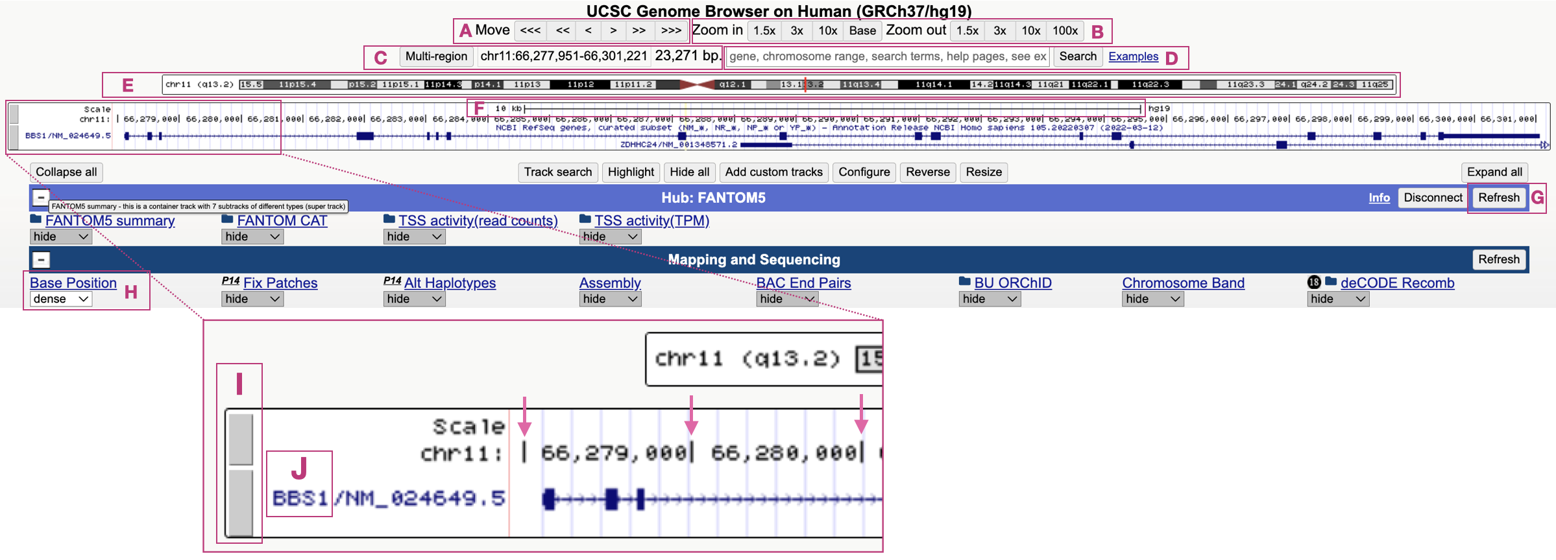The width and height of the screenshot is (1556, 560).
Task: Click the BBS1/NM_024649.5 track label
Action: pyautogui.click(x=67, y=135)
